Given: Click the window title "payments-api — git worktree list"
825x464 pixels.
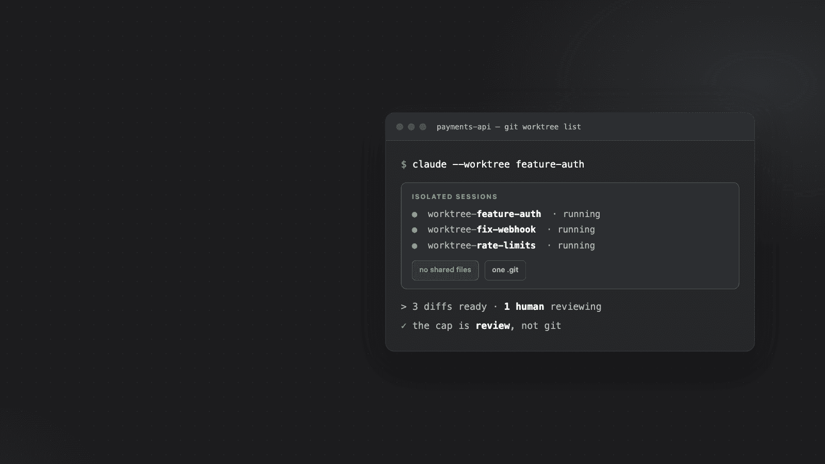Looking at the screenshot, I should point(509,127).
